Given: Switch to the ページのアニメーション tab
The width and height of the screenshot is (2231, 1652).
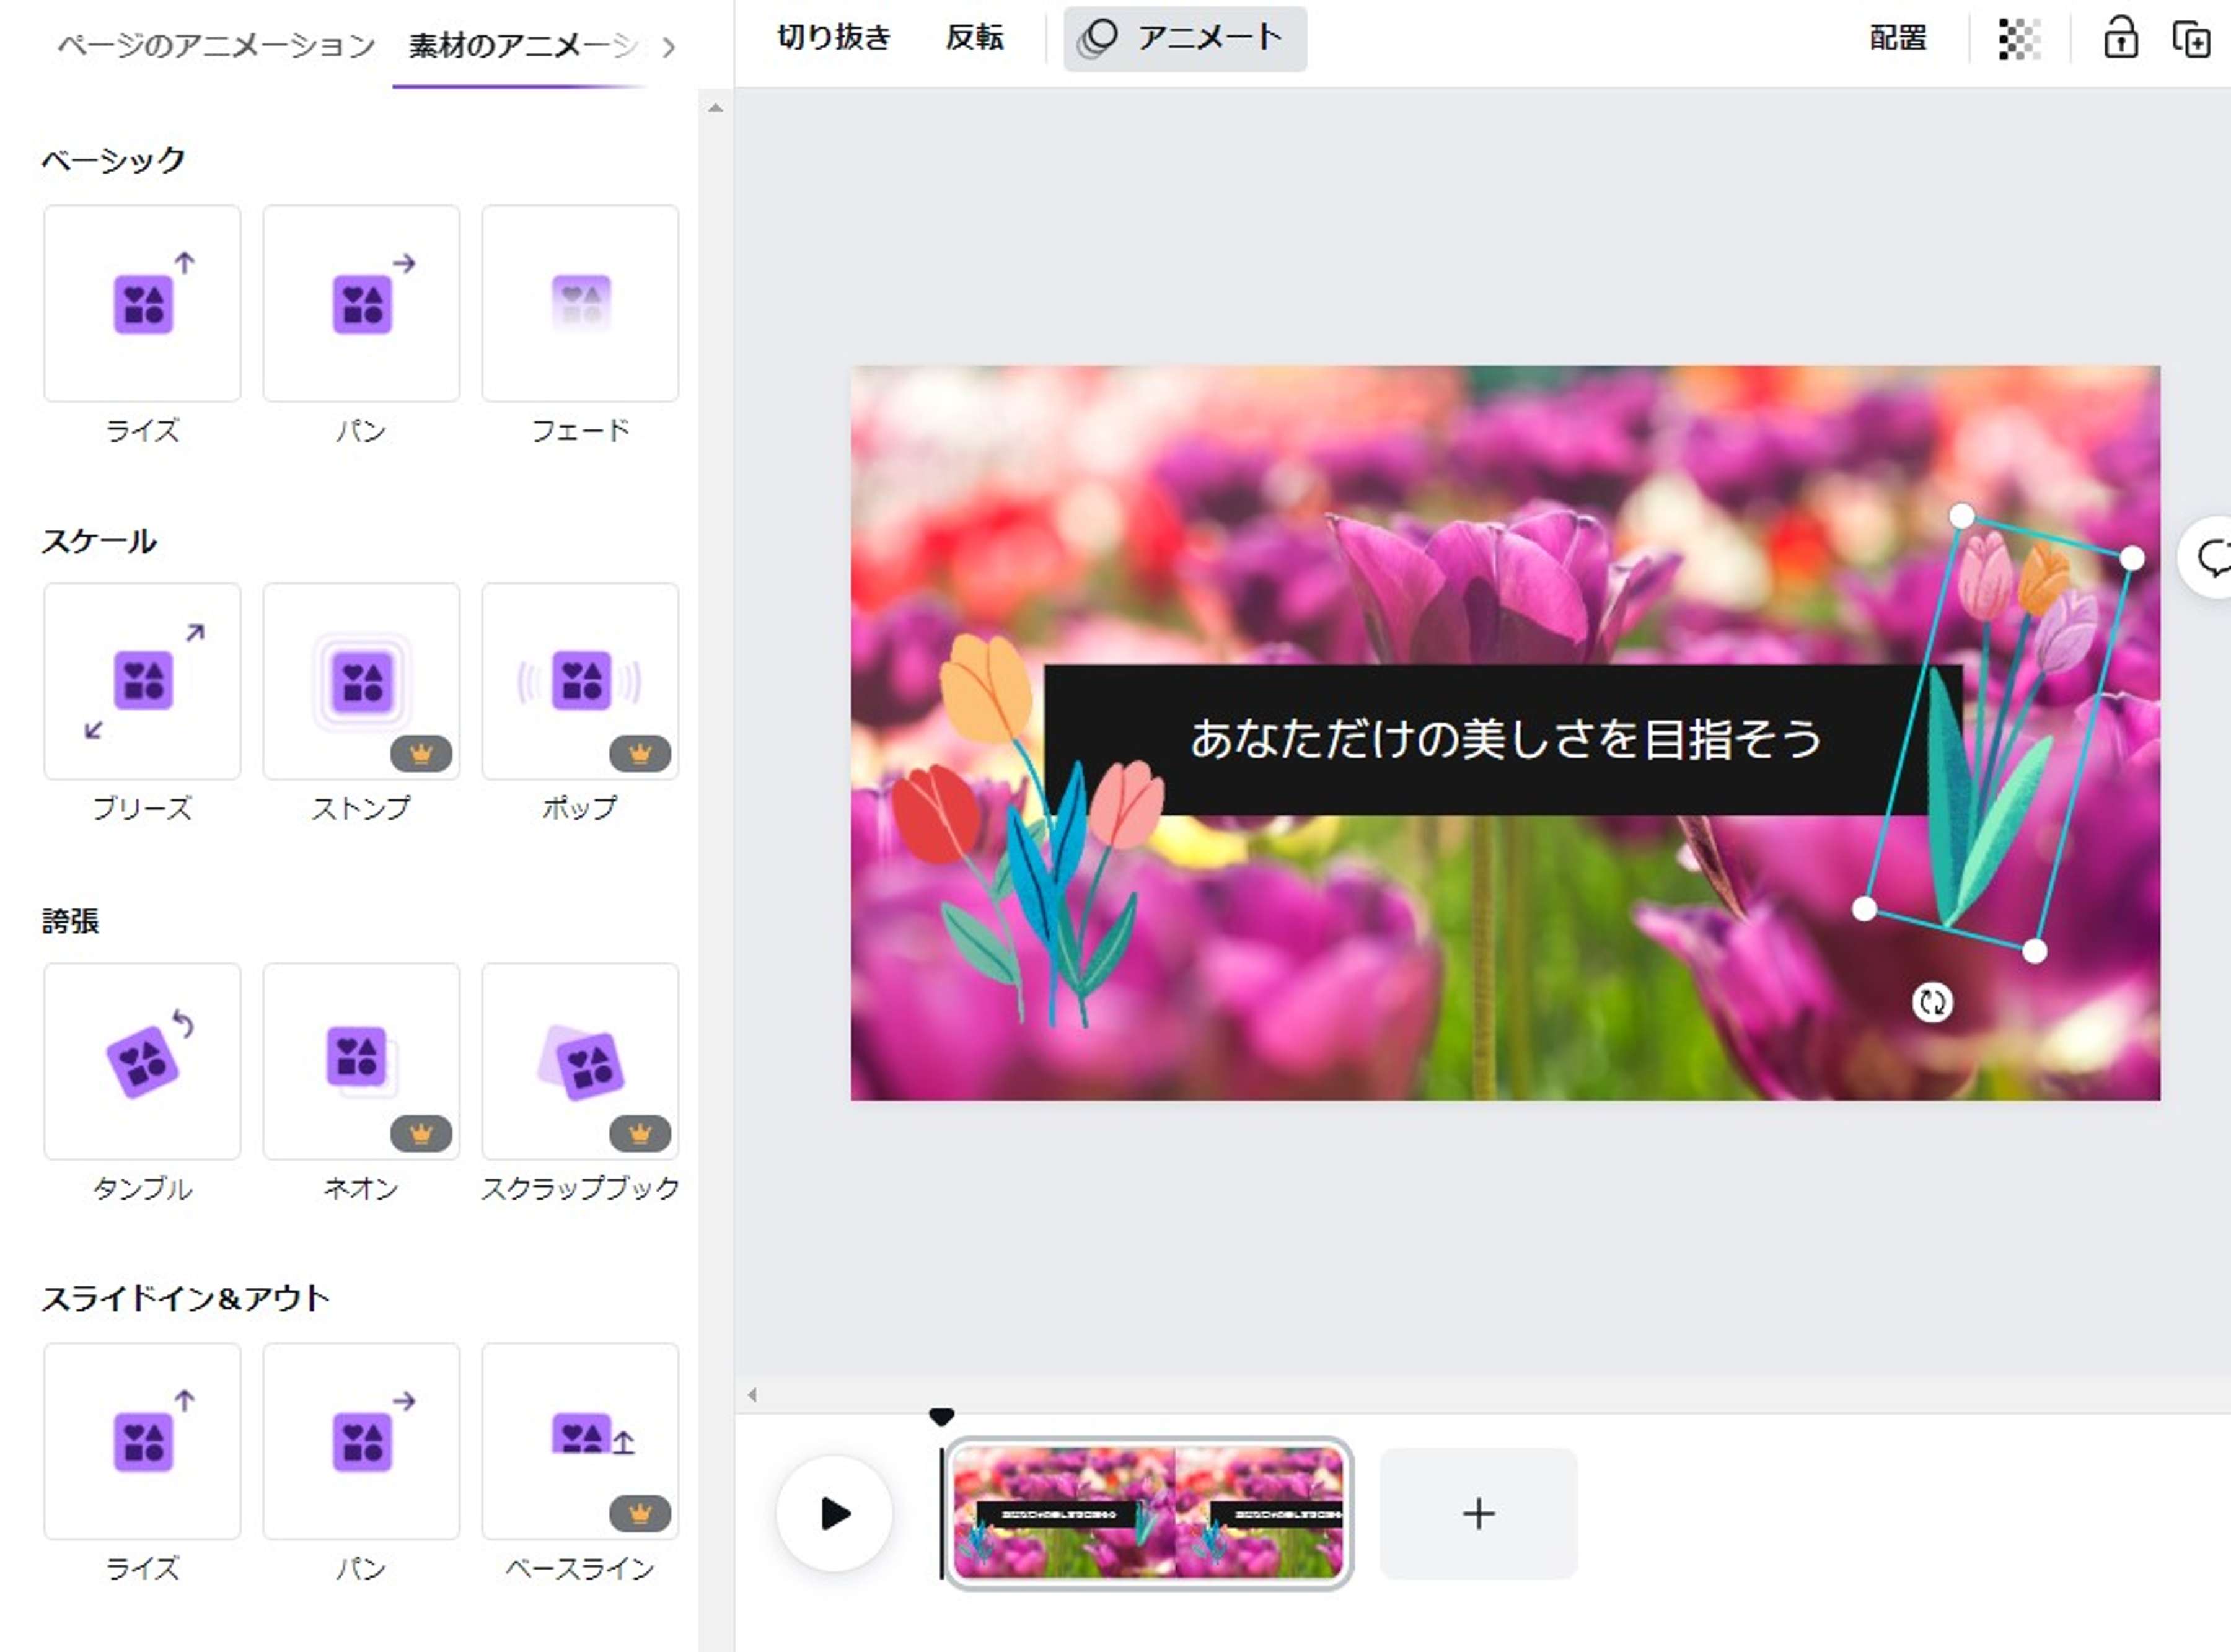Looking at the screenshot, I should pos(216,45).
